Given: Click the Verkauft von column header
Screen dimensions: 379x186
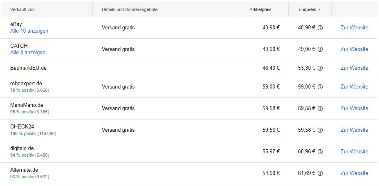Looking at the screenshot, I should click(22, 10).
